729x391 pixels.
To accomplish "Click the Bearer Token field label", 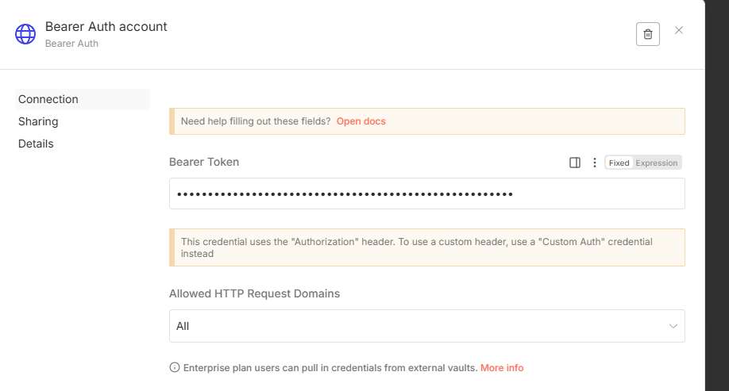I will (x=204, y=162).
